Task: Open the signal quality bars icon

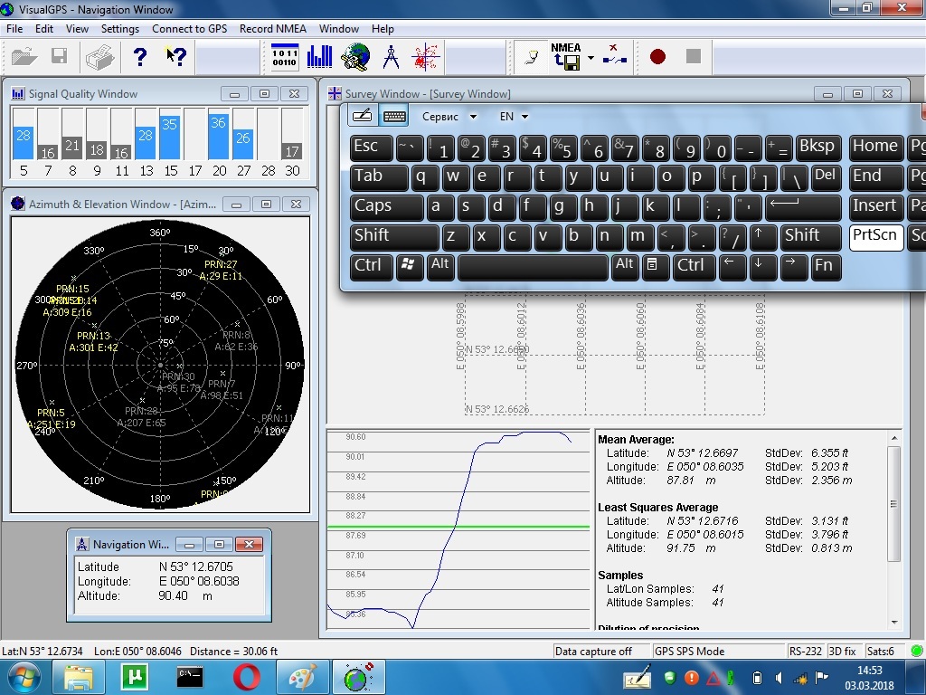Action: pyautogui.click(x=319, y=57)
